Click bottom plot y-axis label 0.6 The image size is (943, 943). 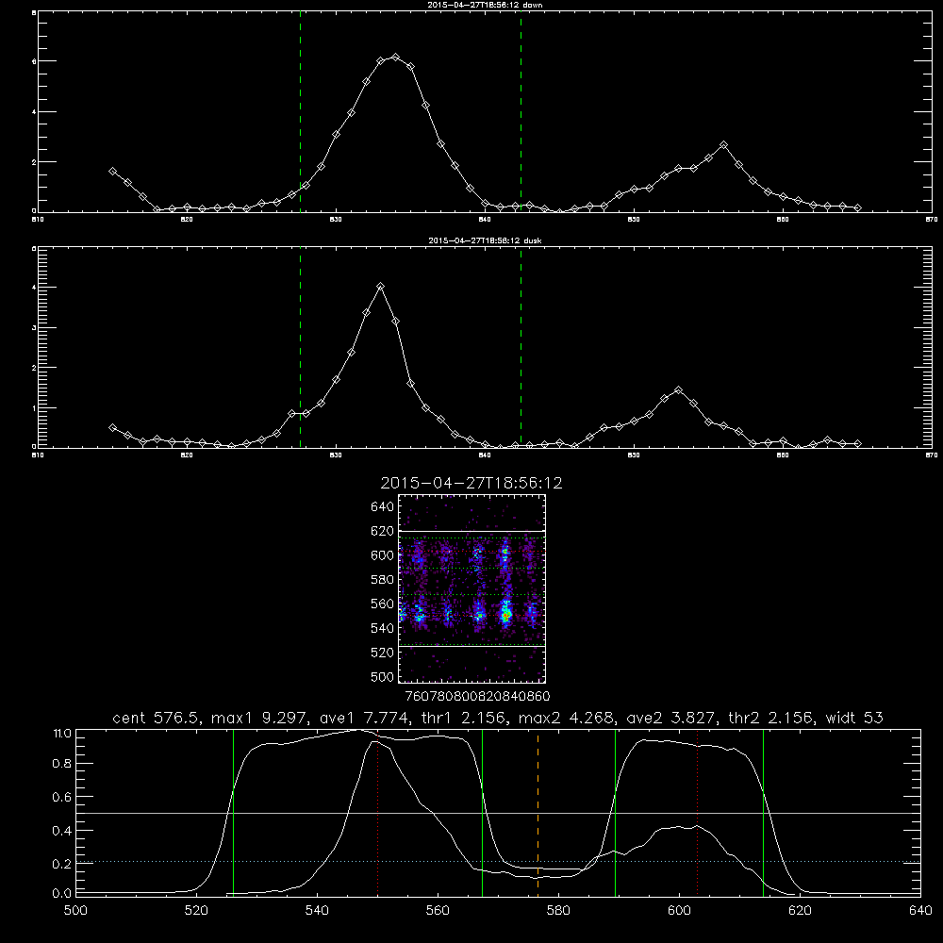pos(62,797)
